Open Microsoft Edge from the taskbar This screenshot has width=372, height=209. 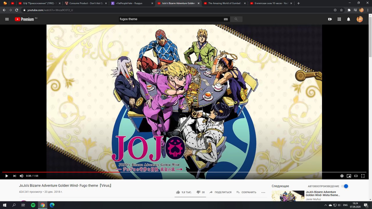[52, 205]
